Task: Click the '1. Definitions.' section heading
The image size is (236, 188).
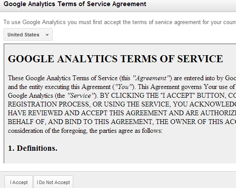Action: [x=32, y=148]
